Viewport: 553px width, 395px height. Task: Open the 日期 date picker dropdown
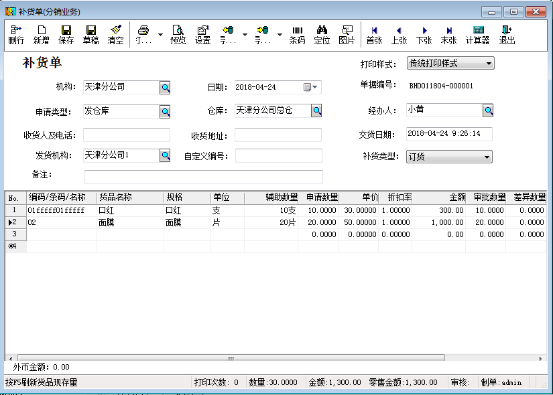click(x=316, y=87)
